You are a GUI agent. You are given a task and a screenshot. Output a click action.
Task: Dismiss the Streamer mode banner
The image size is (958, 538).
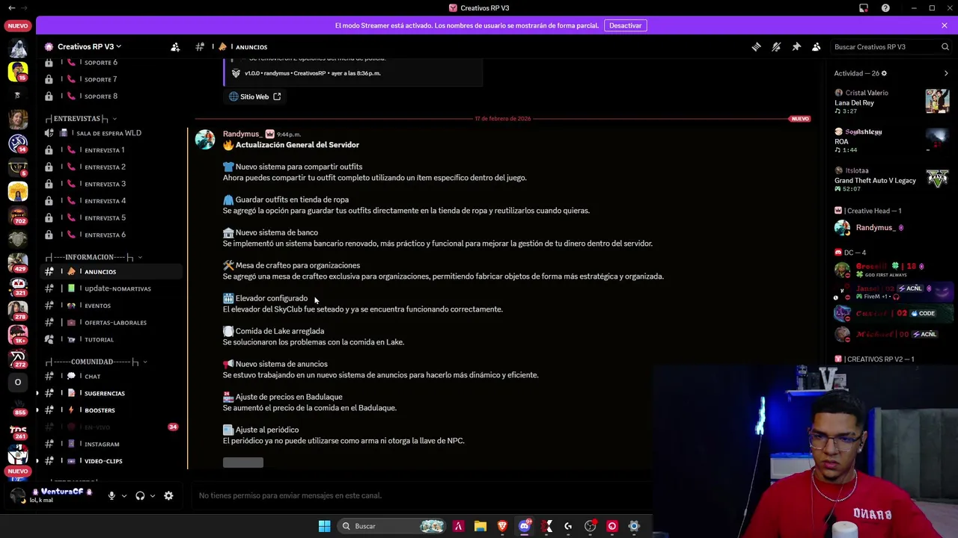point(945,25)
